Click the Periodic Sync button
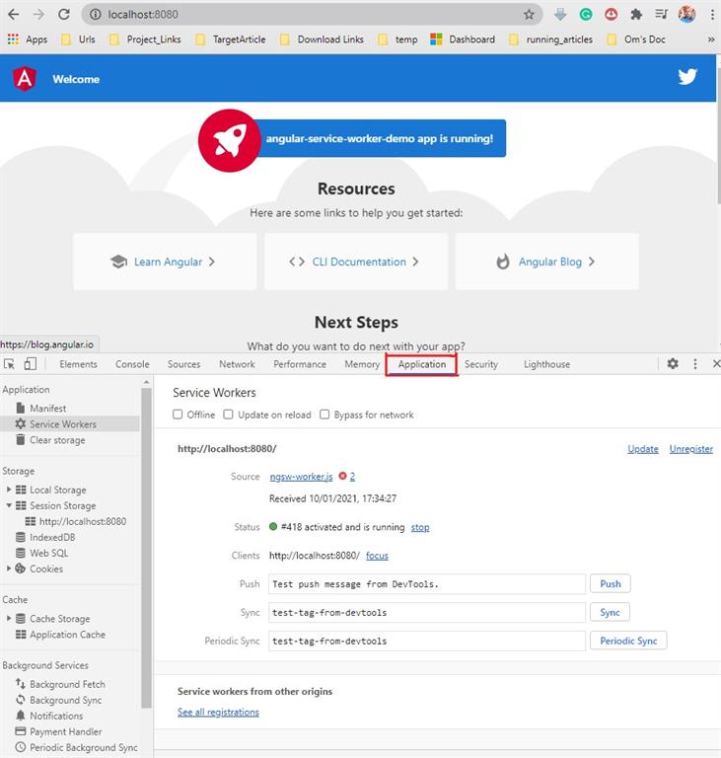Screen dimensions: 721x758 point(628,641)
